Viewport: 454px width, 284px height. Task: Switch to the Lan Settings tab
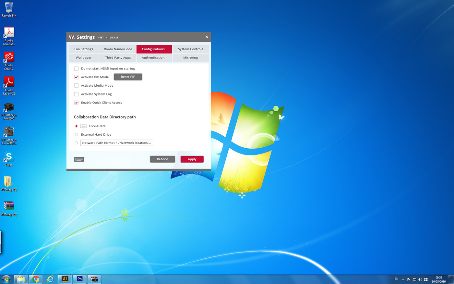[84, 49]
